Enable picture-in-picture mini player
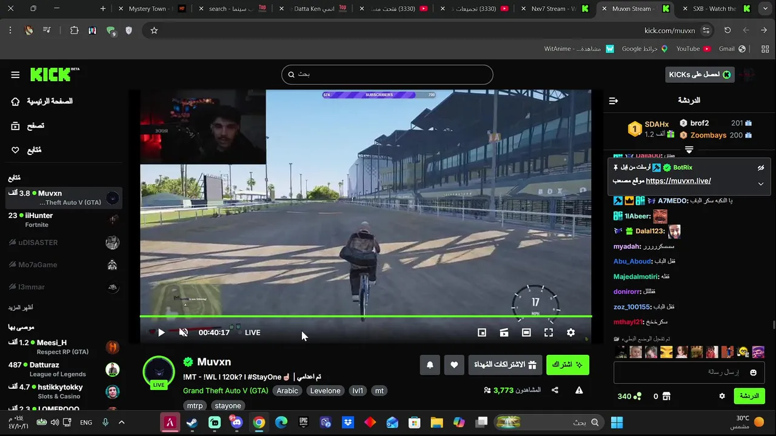Image resolution: width=776 pixels, height=436 pixels. click(482, 332)
